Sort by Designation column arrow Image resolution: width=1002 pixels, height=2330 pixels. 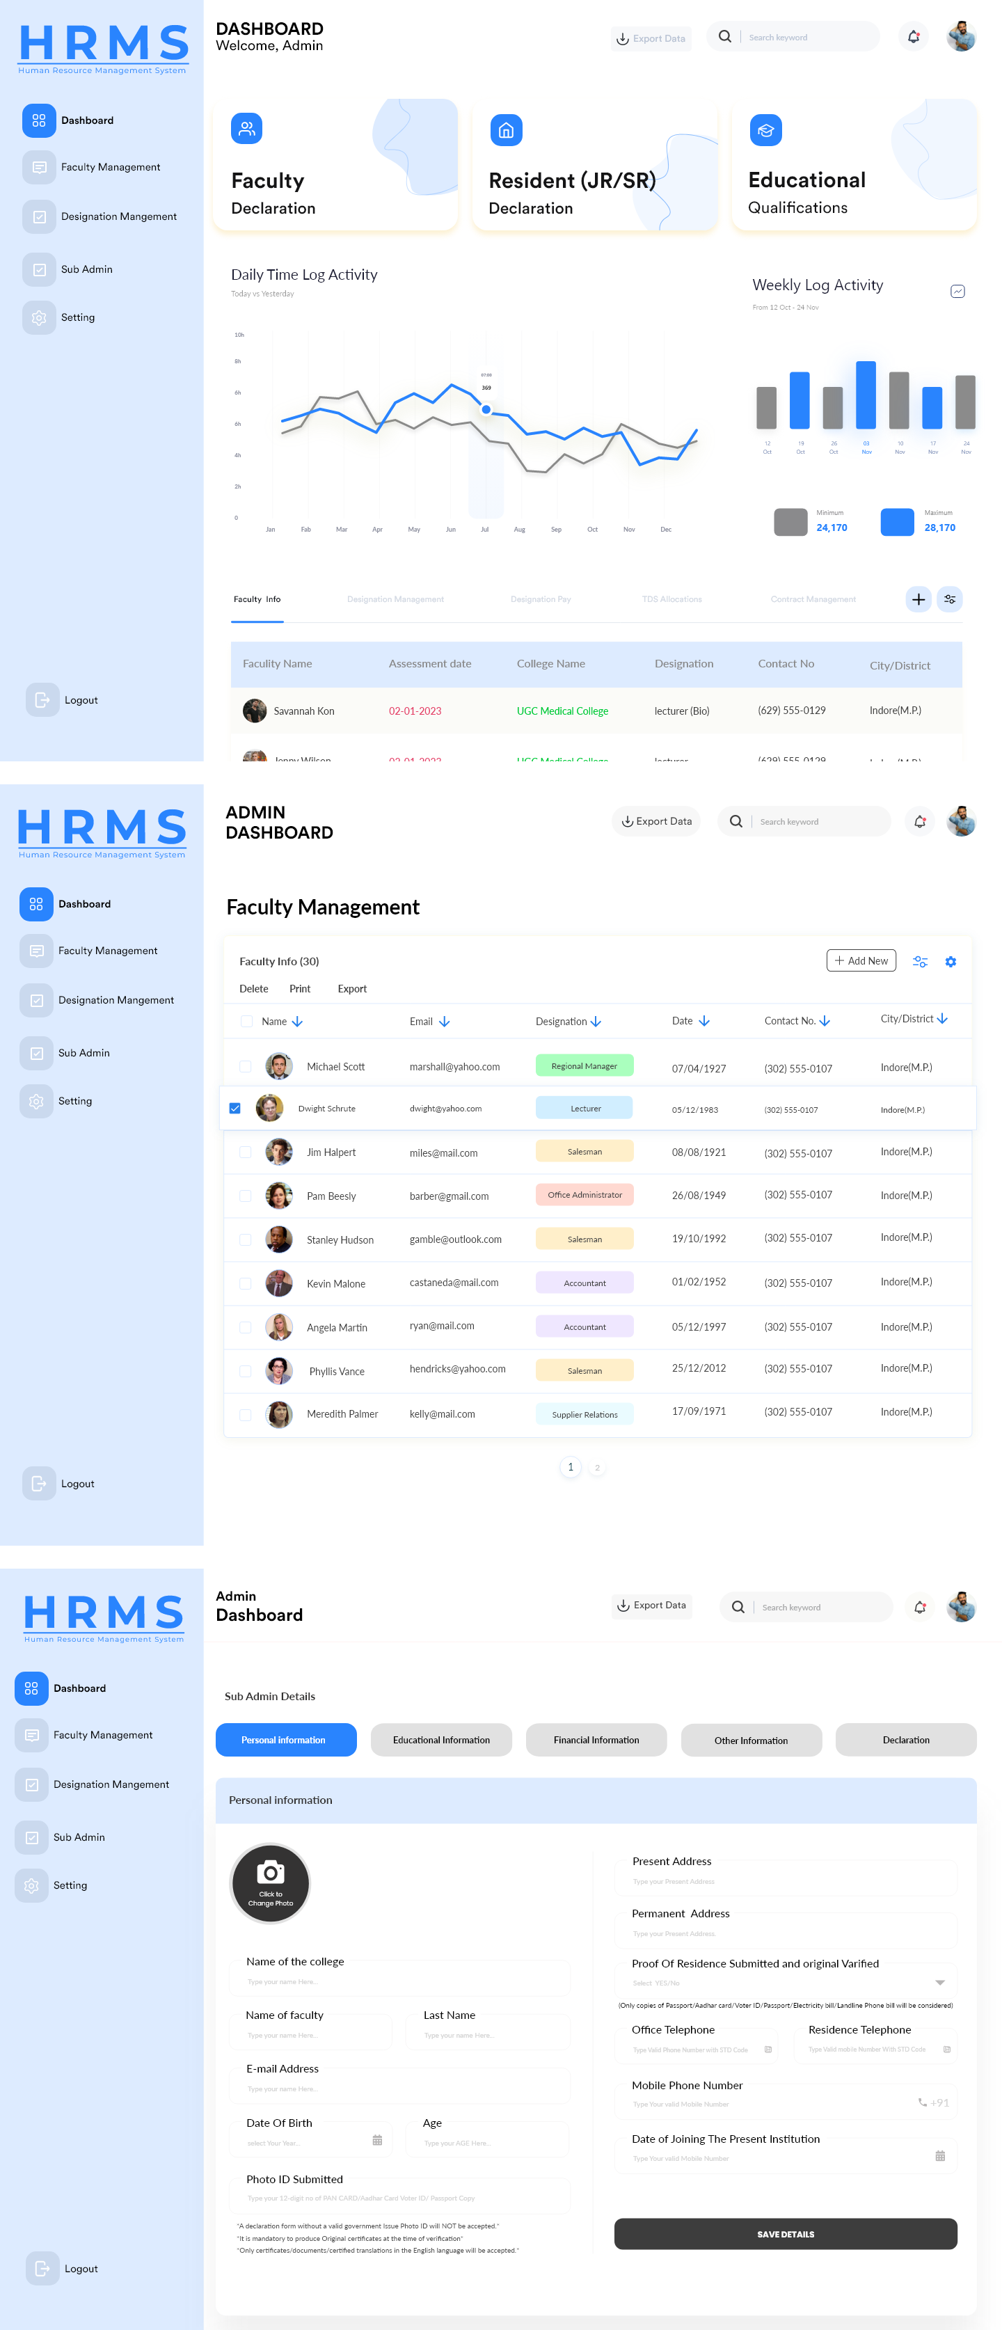(x=595, y=1021)
